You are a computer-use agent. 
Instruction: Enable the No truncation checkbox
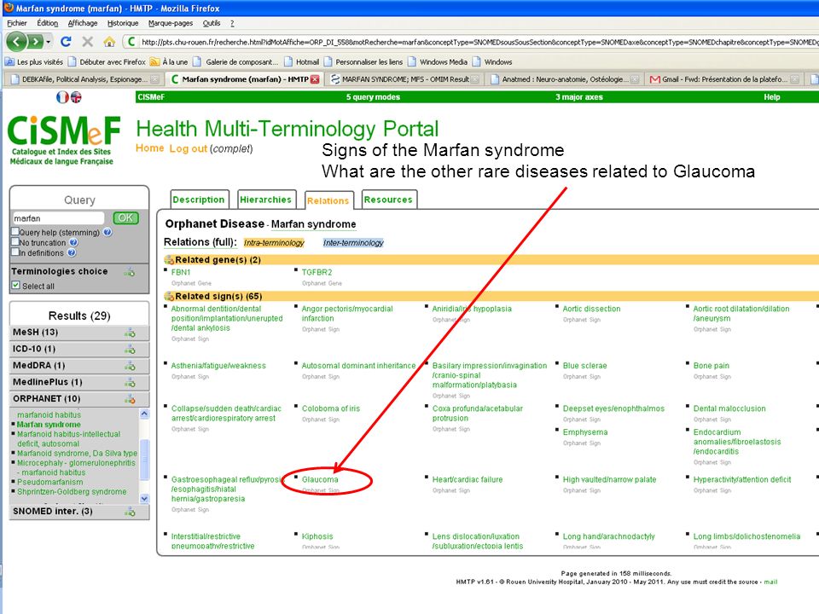coord(15,241)
